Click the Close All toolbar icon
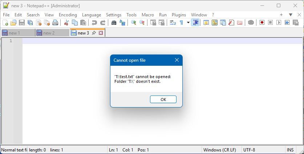The height and width of the screenshot is (154, 304). 47,23
